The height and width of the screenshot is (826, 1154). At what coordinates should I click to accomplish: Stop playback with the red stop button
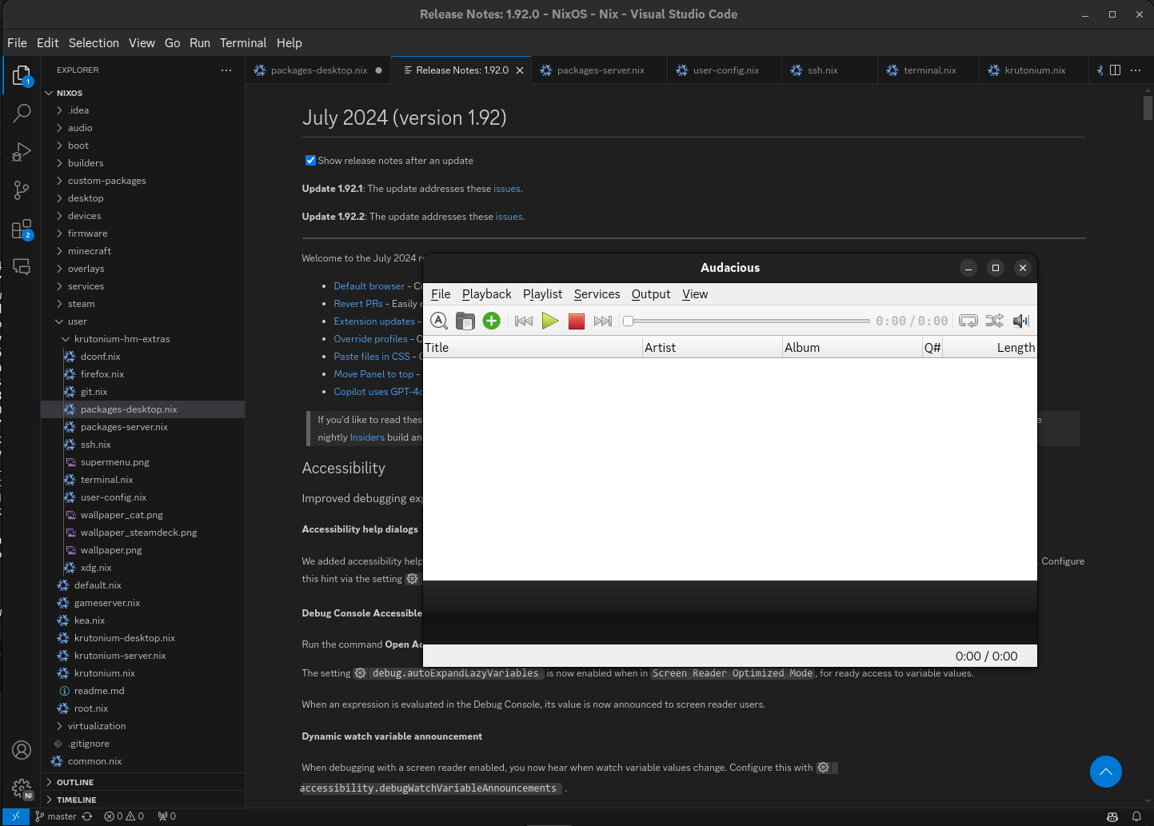coord(577,321)
